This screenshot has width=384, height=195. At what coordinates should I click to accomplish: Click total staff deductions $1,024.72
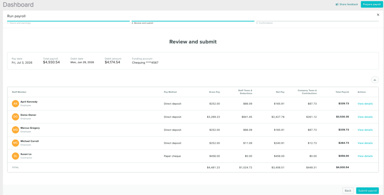coord(246,167)
